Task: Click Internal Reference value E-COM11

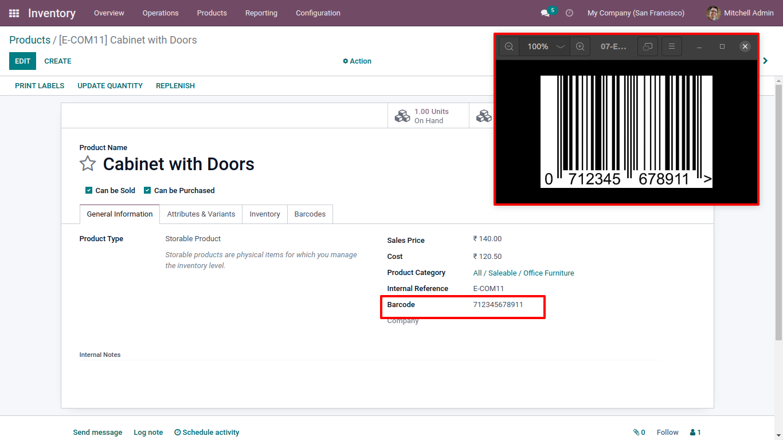Action: 488,289
